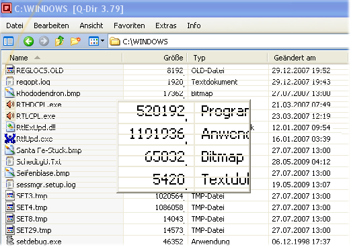Open the Extras menu

pos(166,26)
